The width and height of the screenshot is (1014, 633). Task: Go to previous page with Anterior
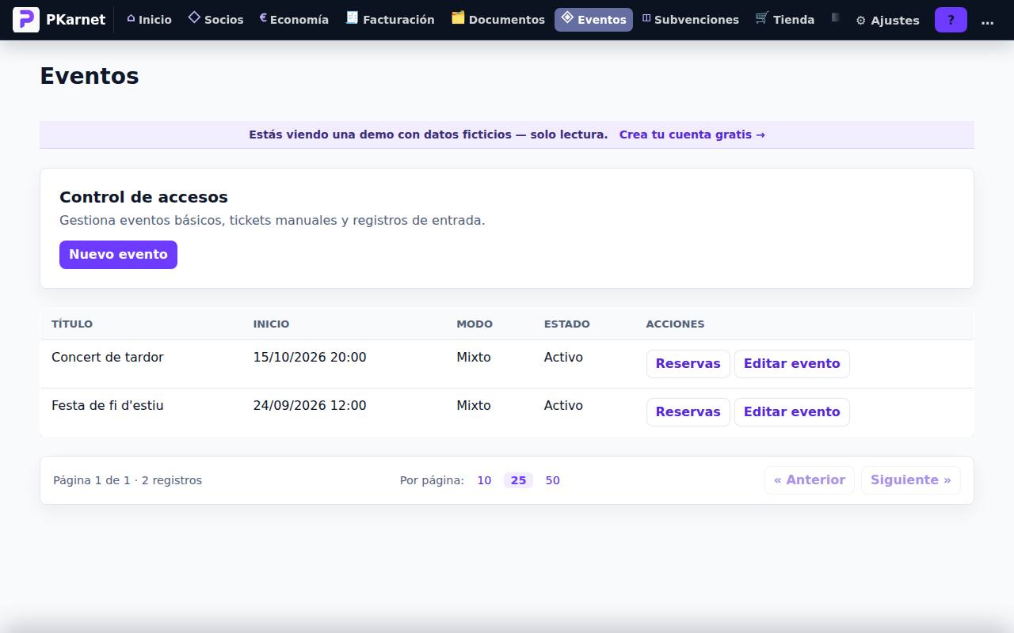point(809,480)
